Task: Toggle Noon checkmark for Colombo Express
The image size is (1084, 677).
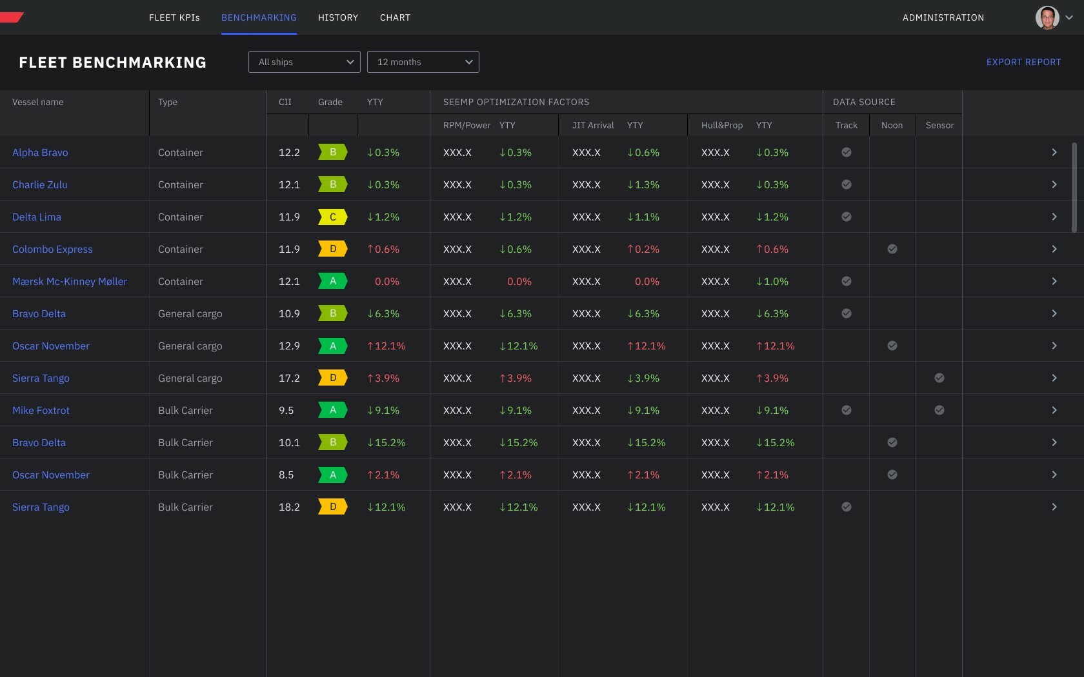Action: (x=892, y=249)
